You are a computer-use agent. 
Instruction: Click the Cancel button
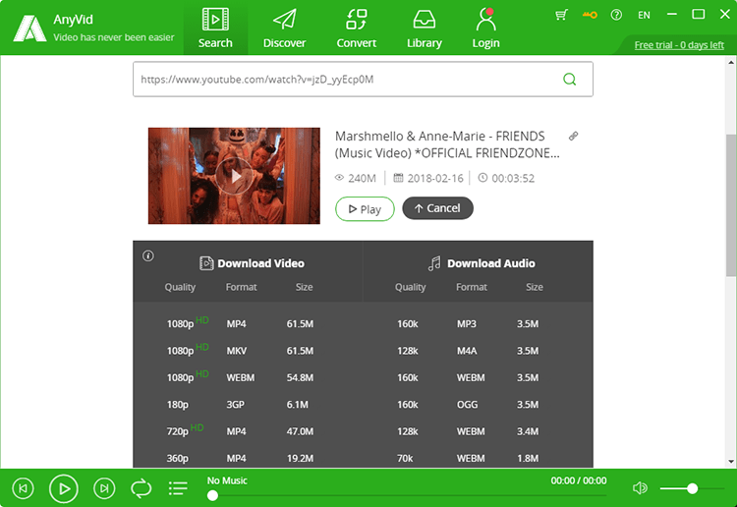(437, 208)
